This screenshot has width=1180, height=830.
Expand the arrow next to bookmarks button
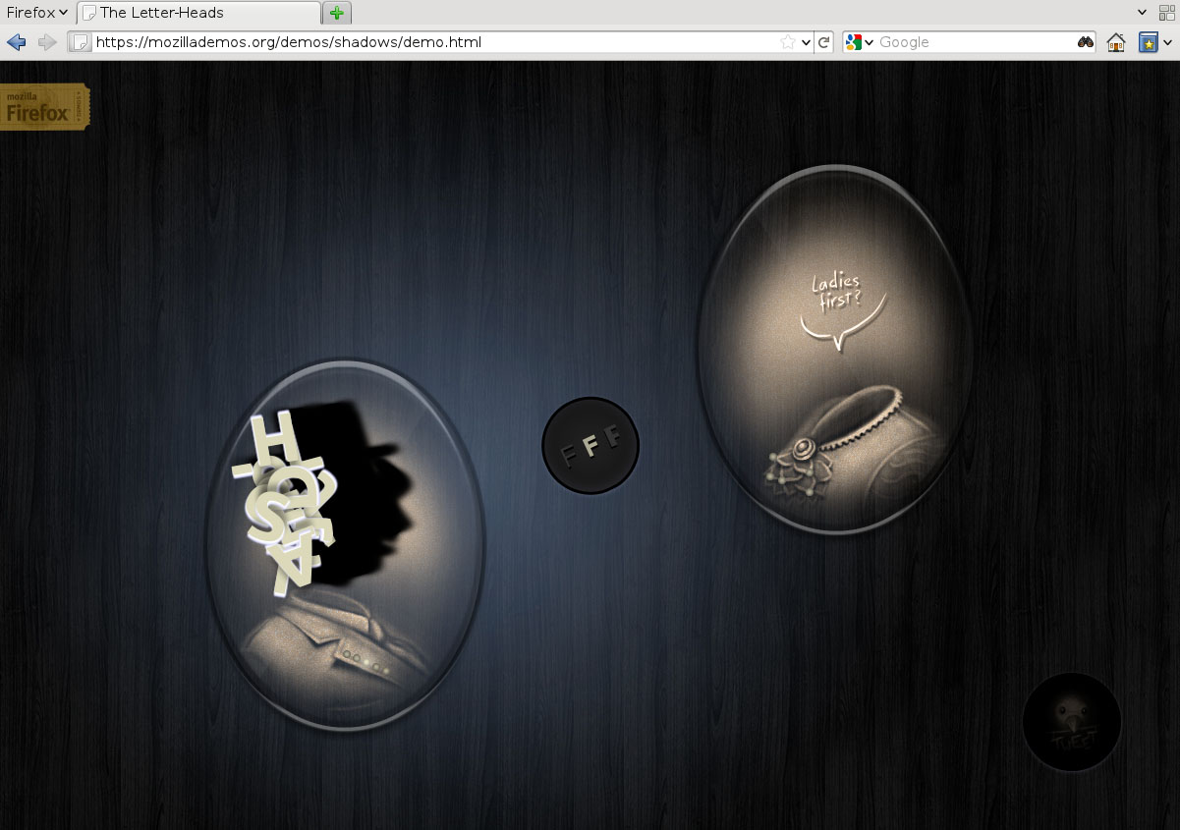click(1167, 42)
